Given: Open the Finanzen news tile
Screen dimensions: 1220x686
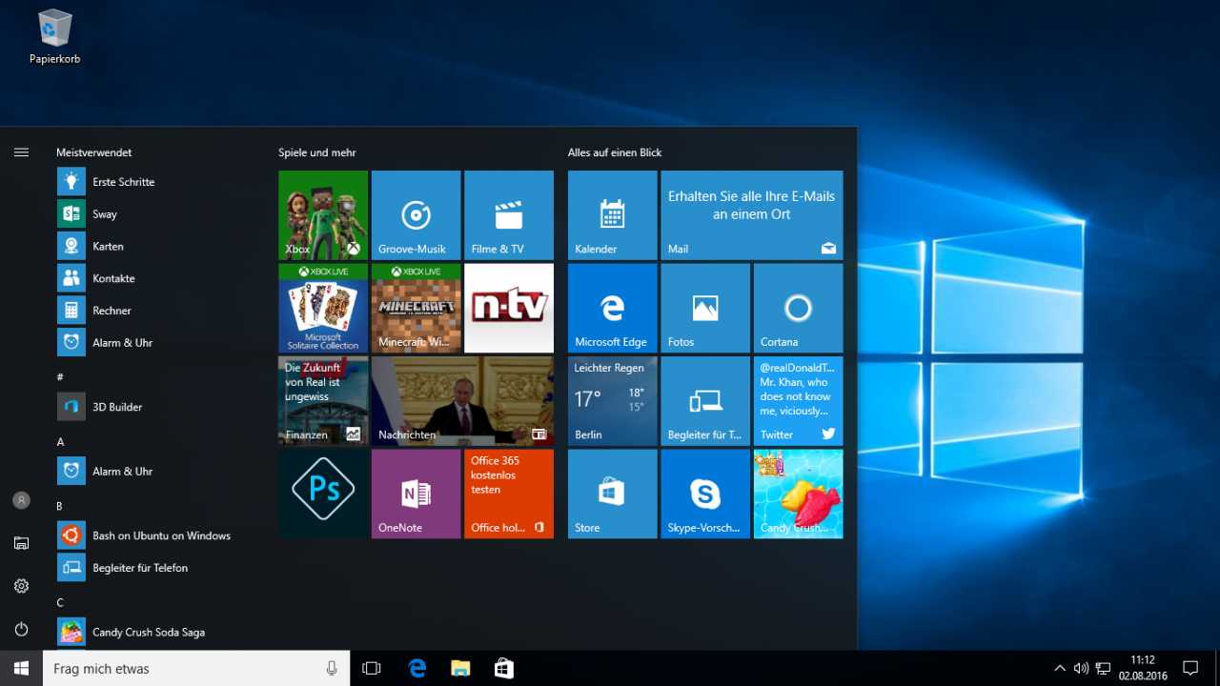Looking at the screenshot, I should pyautogui.click(x=323, y=401).
